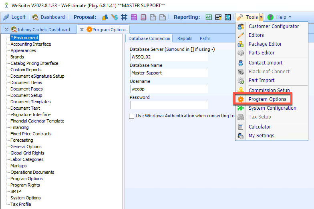Enable Use Windows Authentication checkbox

click(x=131, y=116)
